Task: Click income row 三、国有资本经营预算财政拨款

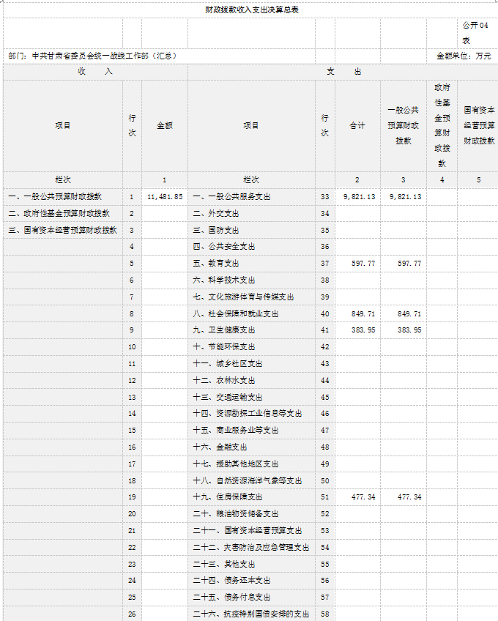Action: click(x=62, y=230)
